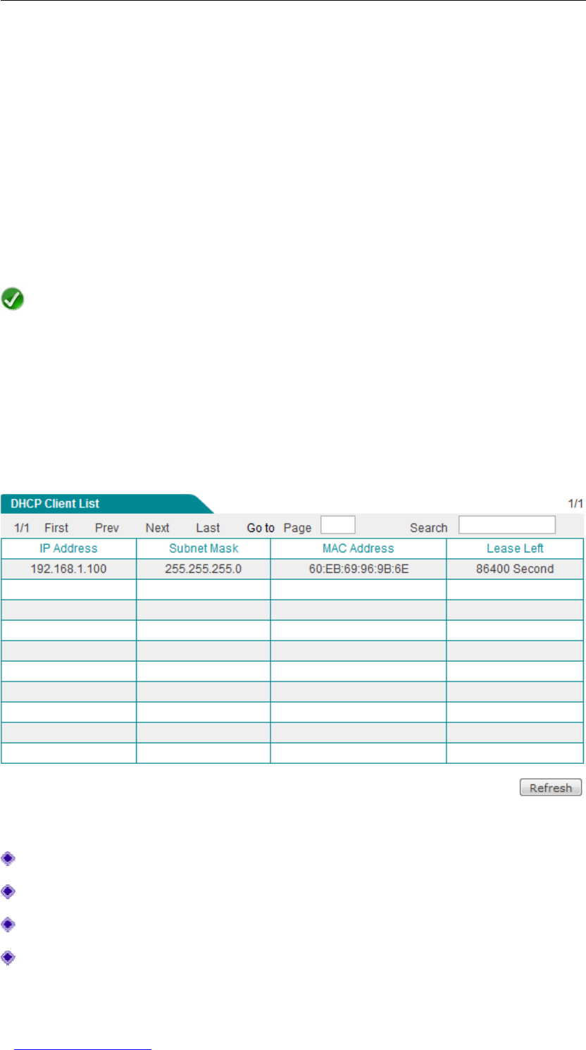Go to First page of client list

click(56, 528)
